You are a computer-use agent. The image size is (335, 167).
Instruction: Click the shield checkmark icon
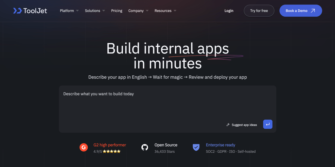[x=196, y=147]
